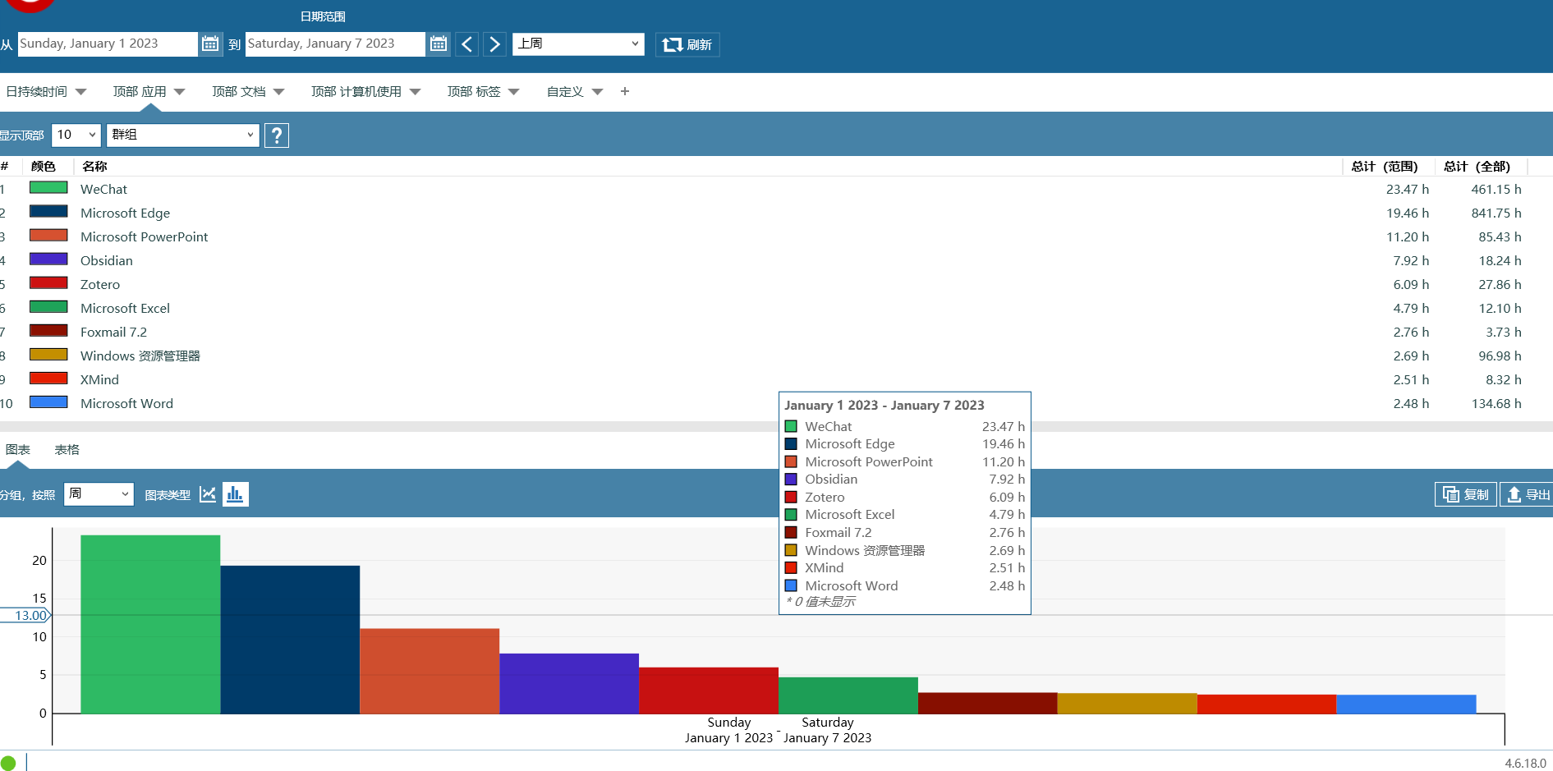Screen dimensions: 1553x771
Task: Select the Obsidian row name
Action: pyautogui.click(x=106, y=260)
